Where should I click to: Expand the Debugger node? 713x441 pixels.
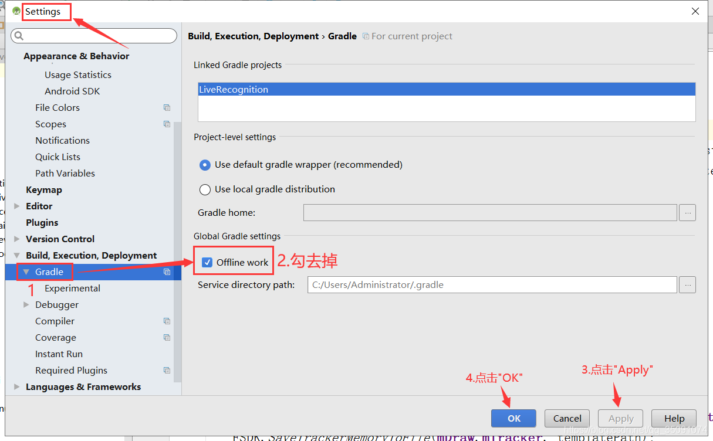26,304
